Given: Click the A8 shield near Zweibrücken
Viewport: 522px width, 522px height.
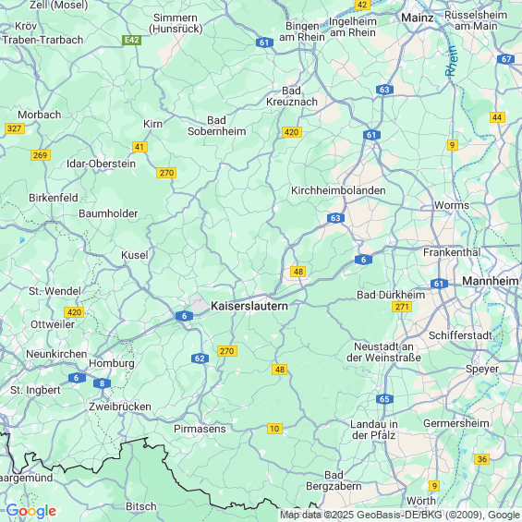Looking at the screenshot, I should 102,383.
